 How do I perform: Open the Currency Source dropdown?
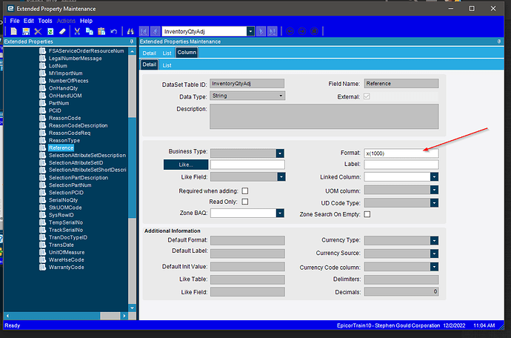pyautogui.click(x=434, y=253)
